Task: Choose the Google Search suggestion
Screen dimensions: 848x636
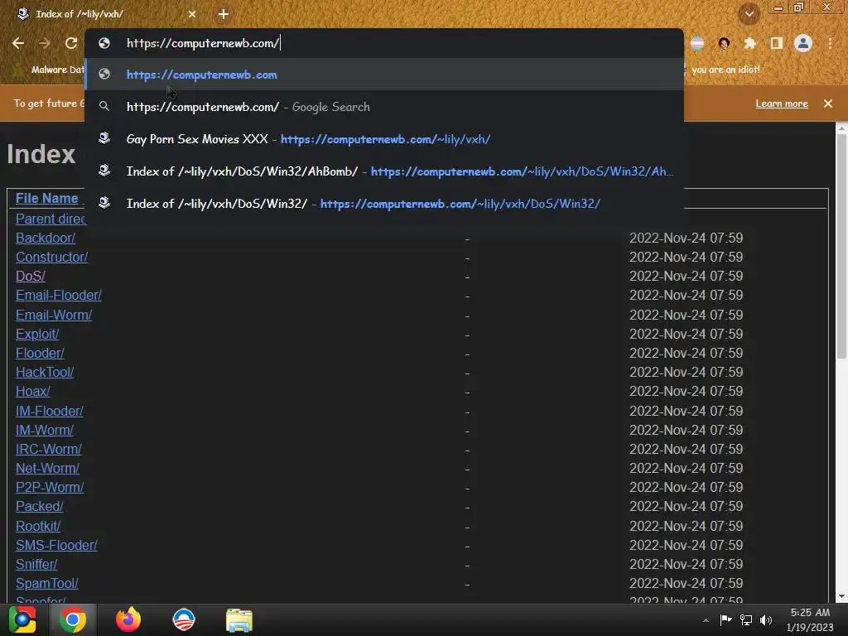Action: click(384, 107)
